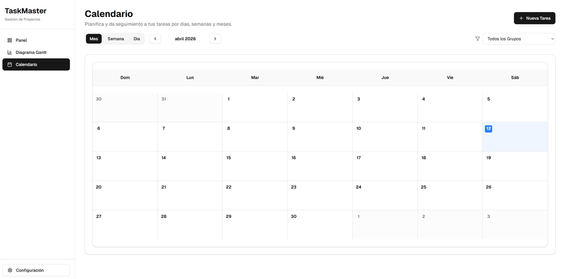Select day 6 in calendar
This screenshot has height=279, width=563.
coord(125,136)
